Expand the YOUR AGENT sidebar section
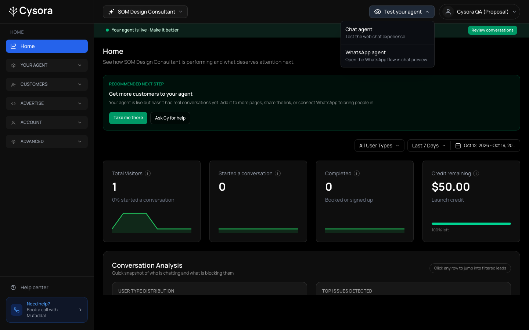 pos(47,65)
